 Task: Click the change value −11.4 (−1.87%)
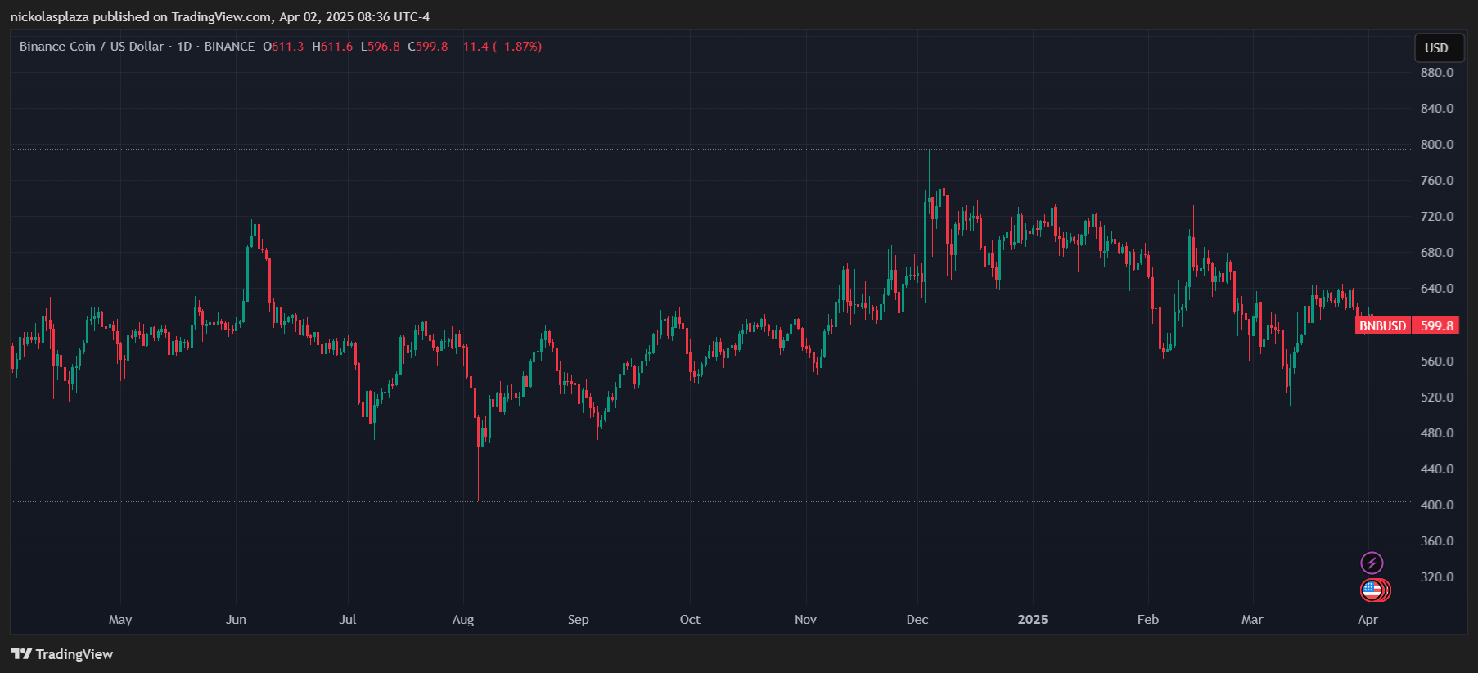click(x=499, y=47)
